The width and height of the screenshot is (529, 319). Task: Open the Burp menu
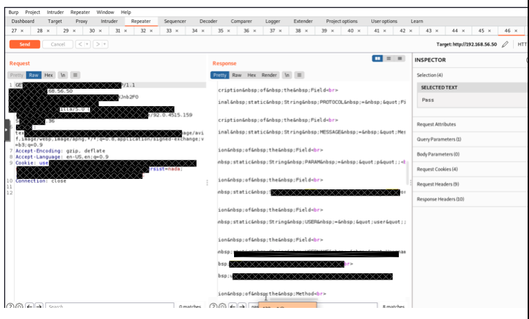coord(13,12)
